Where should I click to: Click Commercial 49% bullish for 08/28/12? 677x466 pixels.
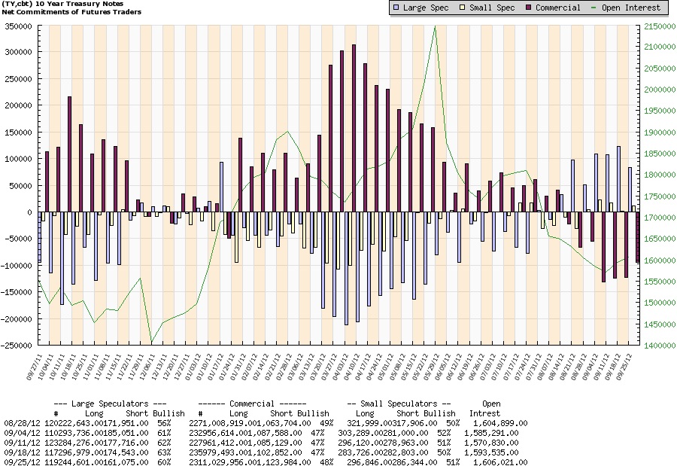[x=327, y=423]
